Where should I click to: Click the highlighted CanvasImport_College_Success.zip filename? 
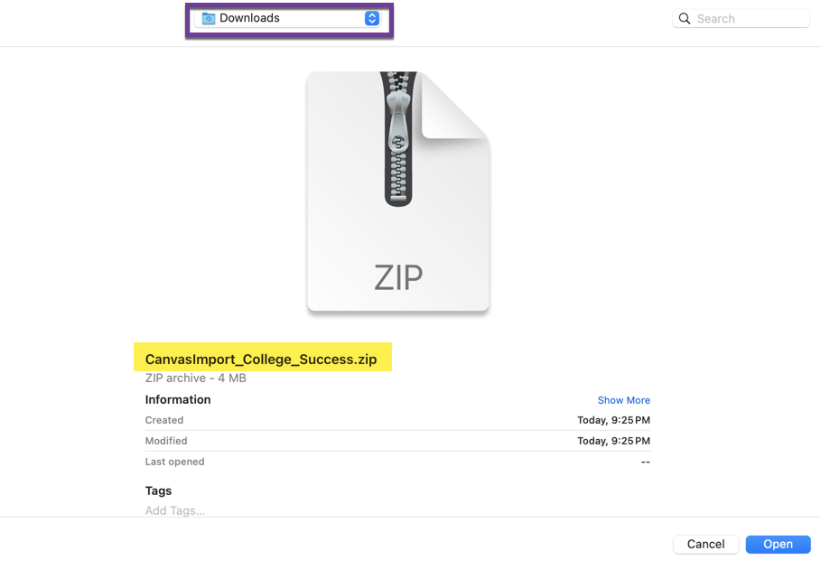[262, 357]
